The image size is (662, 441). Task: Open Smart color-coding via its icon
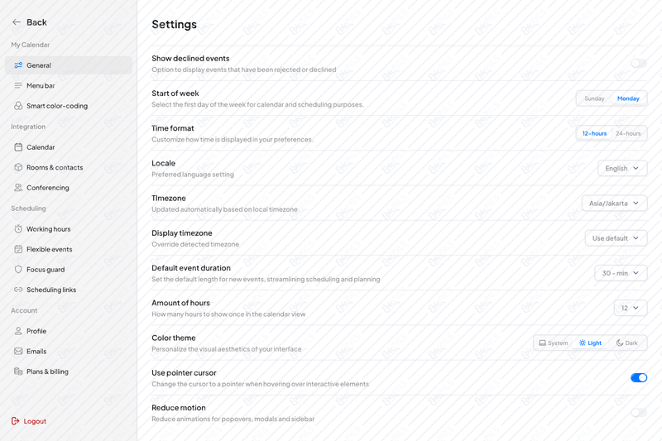point(18,106)
